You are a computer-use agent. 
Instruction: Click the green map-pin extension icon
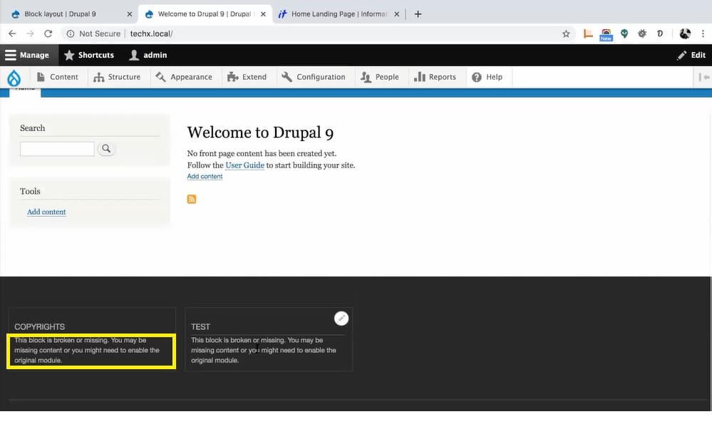click(624, 33)
